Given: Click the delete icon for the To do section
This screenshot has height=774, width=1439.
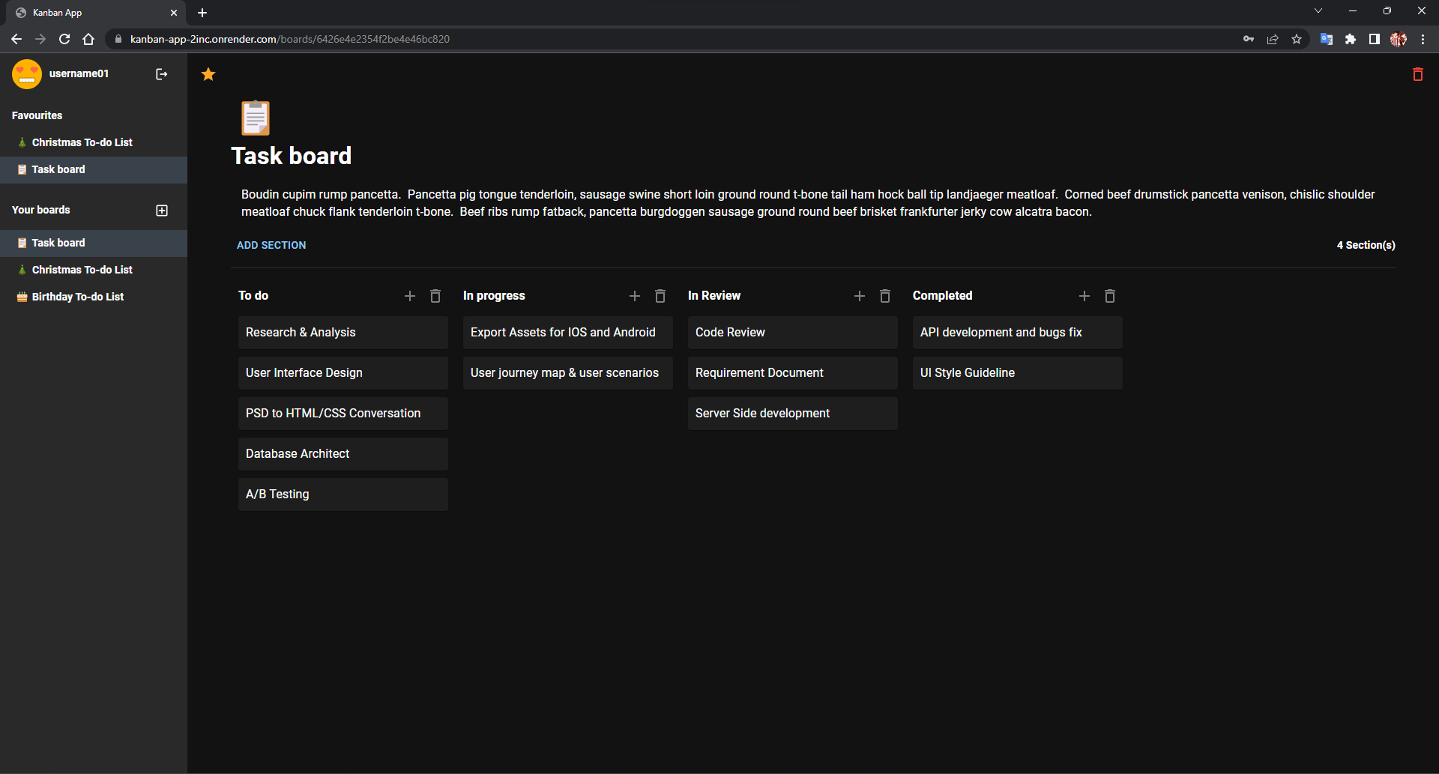Looking at the screenshot, I should pos(435,296).
